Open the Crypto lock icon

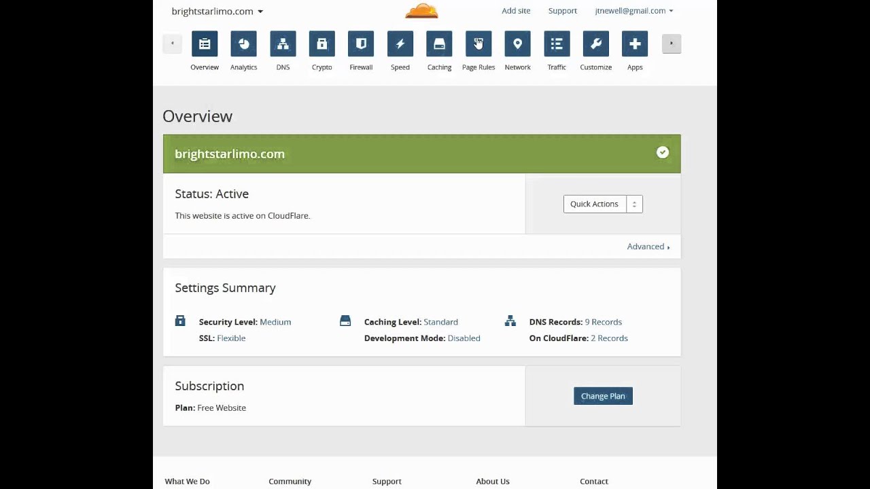pyautogui.click(x=322, y=43)
